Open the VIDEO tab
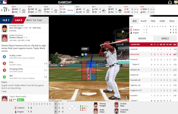The height and width of the screenshot is (114, 178). (162, 21)
